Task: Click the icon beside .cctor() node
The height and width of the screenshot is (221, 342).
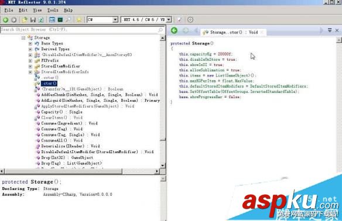Action: coord(37,78)
